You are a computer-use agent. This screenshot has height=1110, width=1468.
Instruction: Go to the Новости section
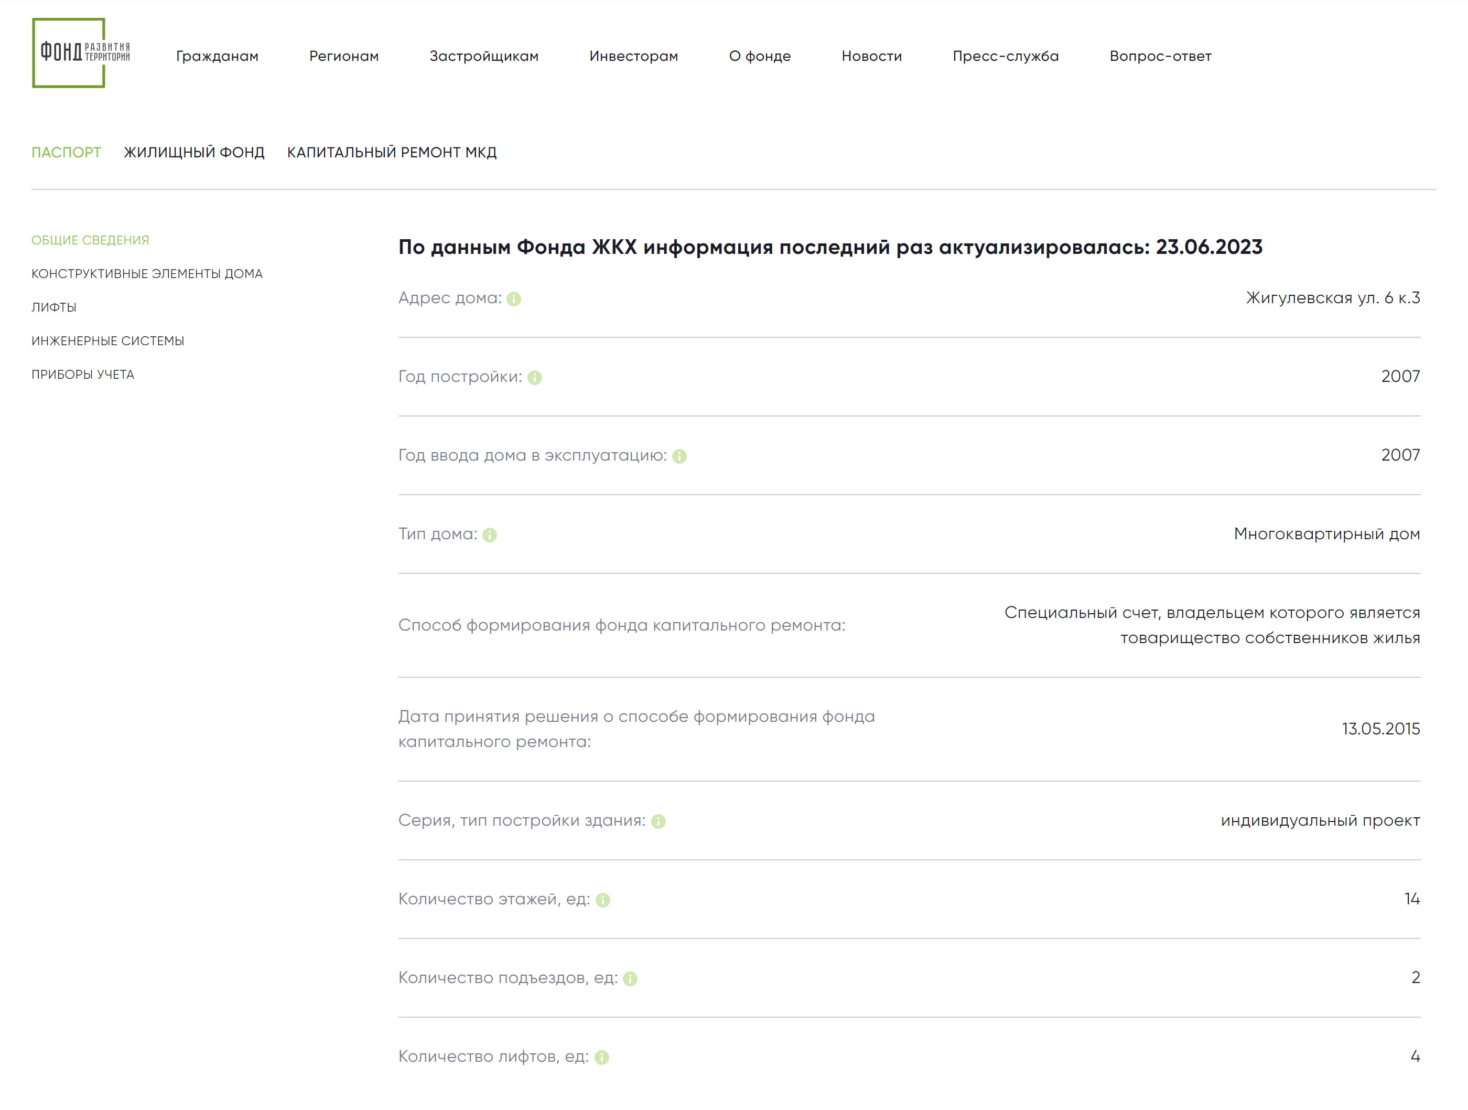(871, 57)
